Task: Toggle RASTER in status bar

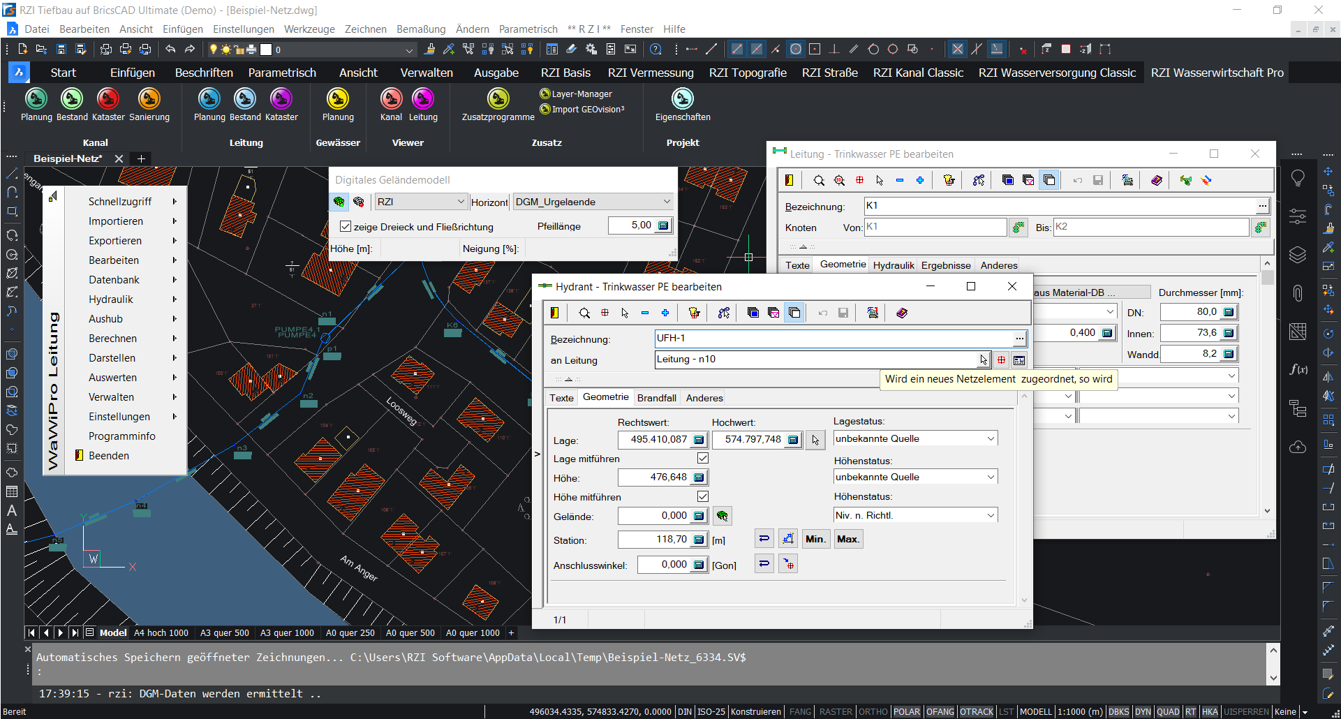Action: tap(836, 711)
